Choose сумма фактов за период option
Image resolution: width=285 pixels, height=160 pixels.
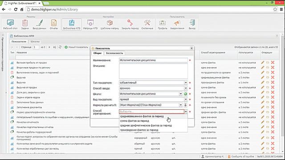click(x=153, y=121)
